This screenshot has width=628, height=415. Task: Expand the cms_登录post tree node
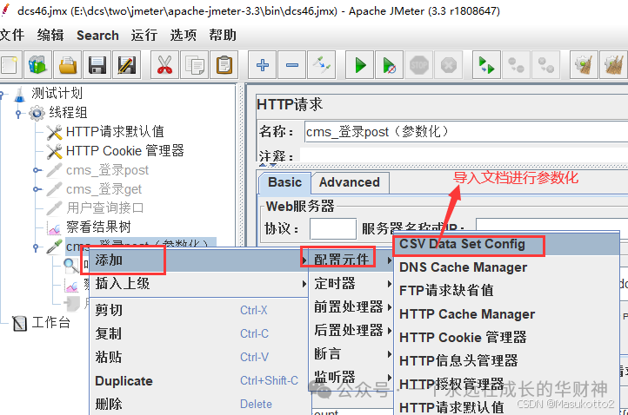(x=37, y=170)
